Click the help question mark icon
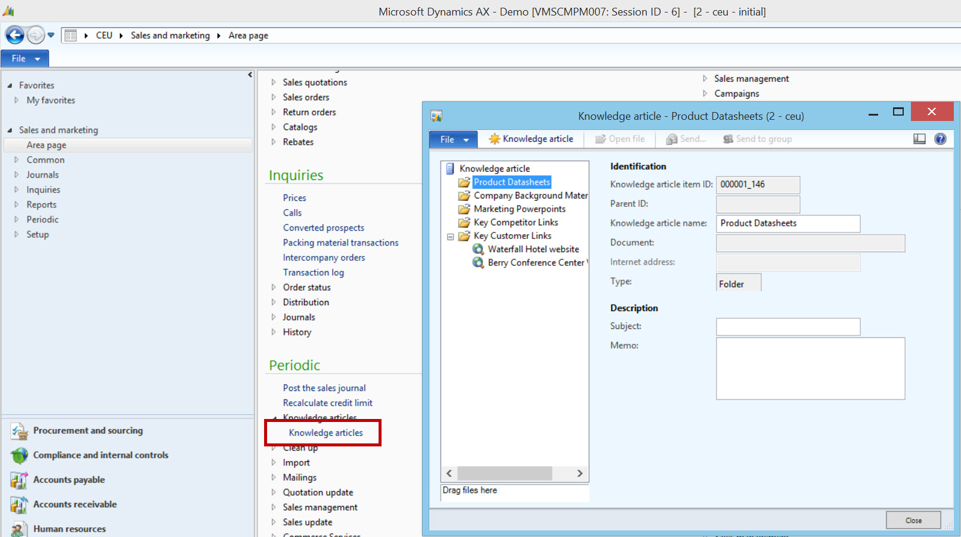961x537 pixels. click(940, 139)
